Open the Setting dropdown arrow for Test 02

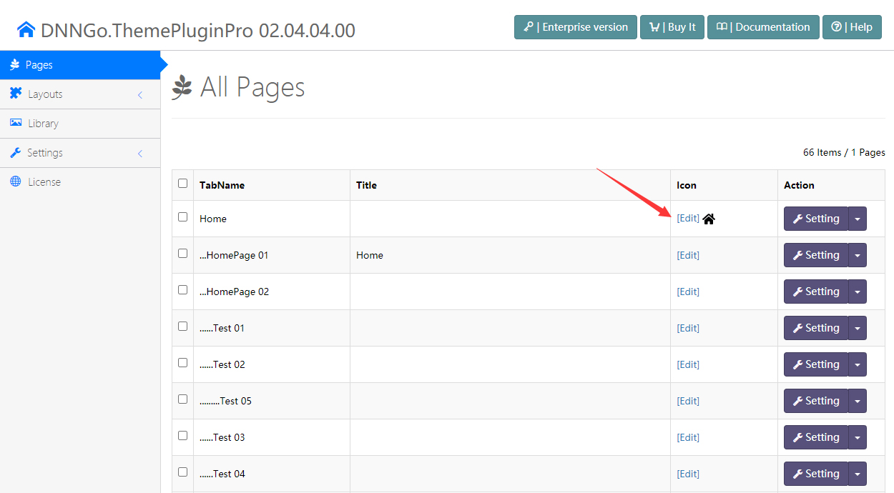point(858,364)
